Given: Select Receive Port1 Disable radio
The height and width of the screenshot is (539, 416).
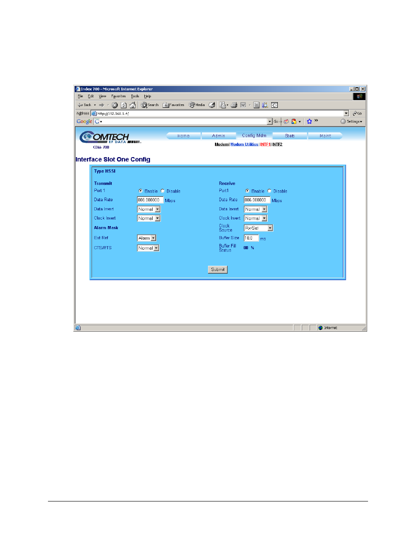Looking at the screenshot, I should tap(269, 191).
